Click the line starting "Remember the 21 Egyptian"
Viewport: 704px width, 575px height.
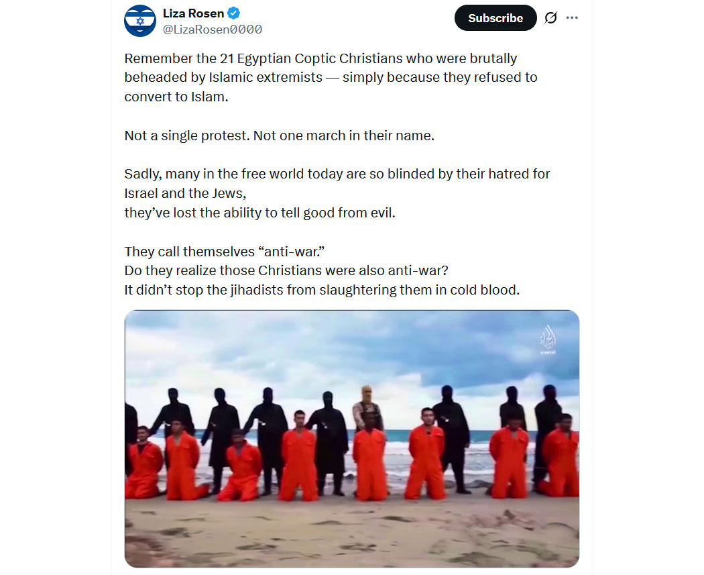(x=320, y=58)
